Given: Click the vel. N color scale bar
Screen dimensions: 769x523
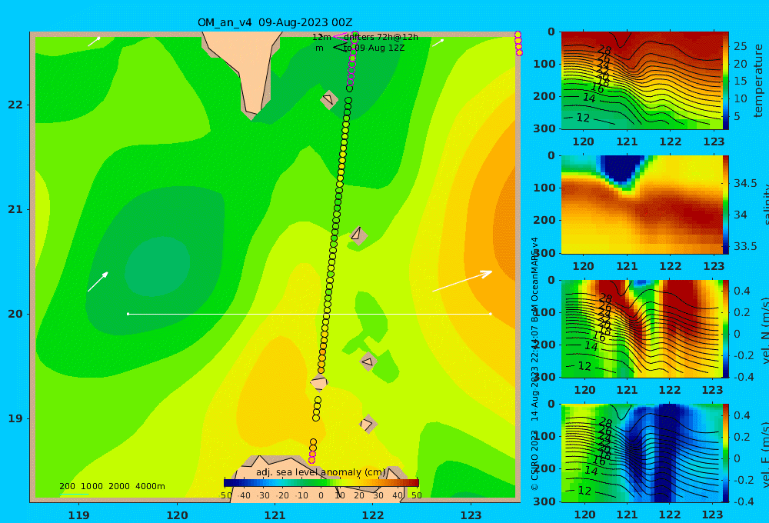Looking at the screenshot, I should coord(726,328).
